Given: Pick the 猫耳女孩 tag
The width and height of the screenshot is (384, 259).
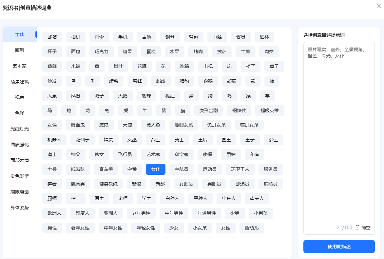Looking at the screenshot, I should click(x=249, y=125).
